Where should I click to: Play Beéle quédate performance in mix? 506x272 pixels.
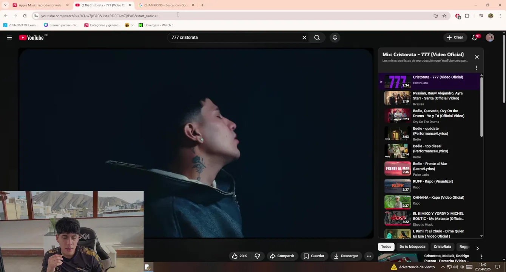[429, 134]
